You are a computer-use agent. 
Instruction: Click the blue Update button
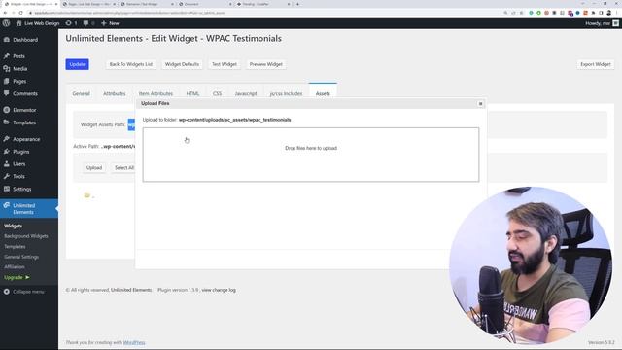click(77, 64)
